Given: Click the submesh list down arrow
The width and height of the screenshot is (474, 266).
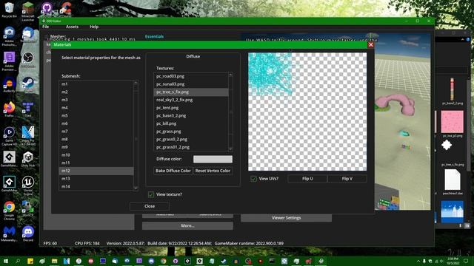Looking at the screenshot, I should click(136, 188).
